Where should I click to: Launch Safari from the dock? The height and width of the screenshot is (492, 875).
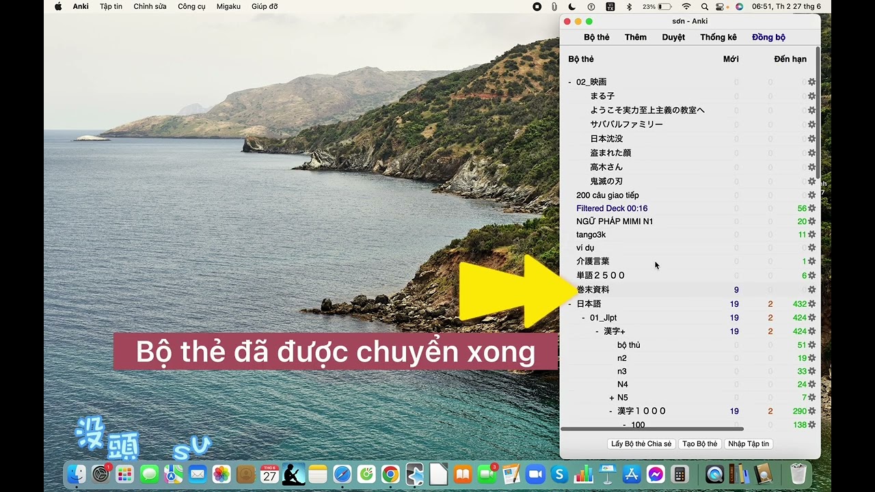click(x=342, y=474)
